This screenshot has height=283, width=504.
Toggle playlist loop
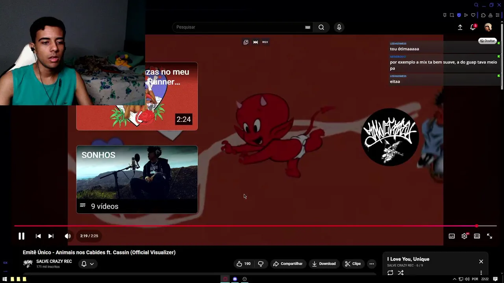390,273
